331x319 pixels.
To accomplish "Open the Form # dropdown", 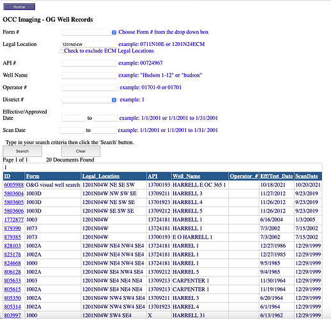I will 89,33.
